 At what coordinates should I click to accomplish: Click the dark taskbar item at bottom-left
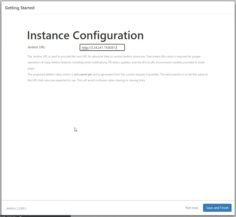(35, 216)
